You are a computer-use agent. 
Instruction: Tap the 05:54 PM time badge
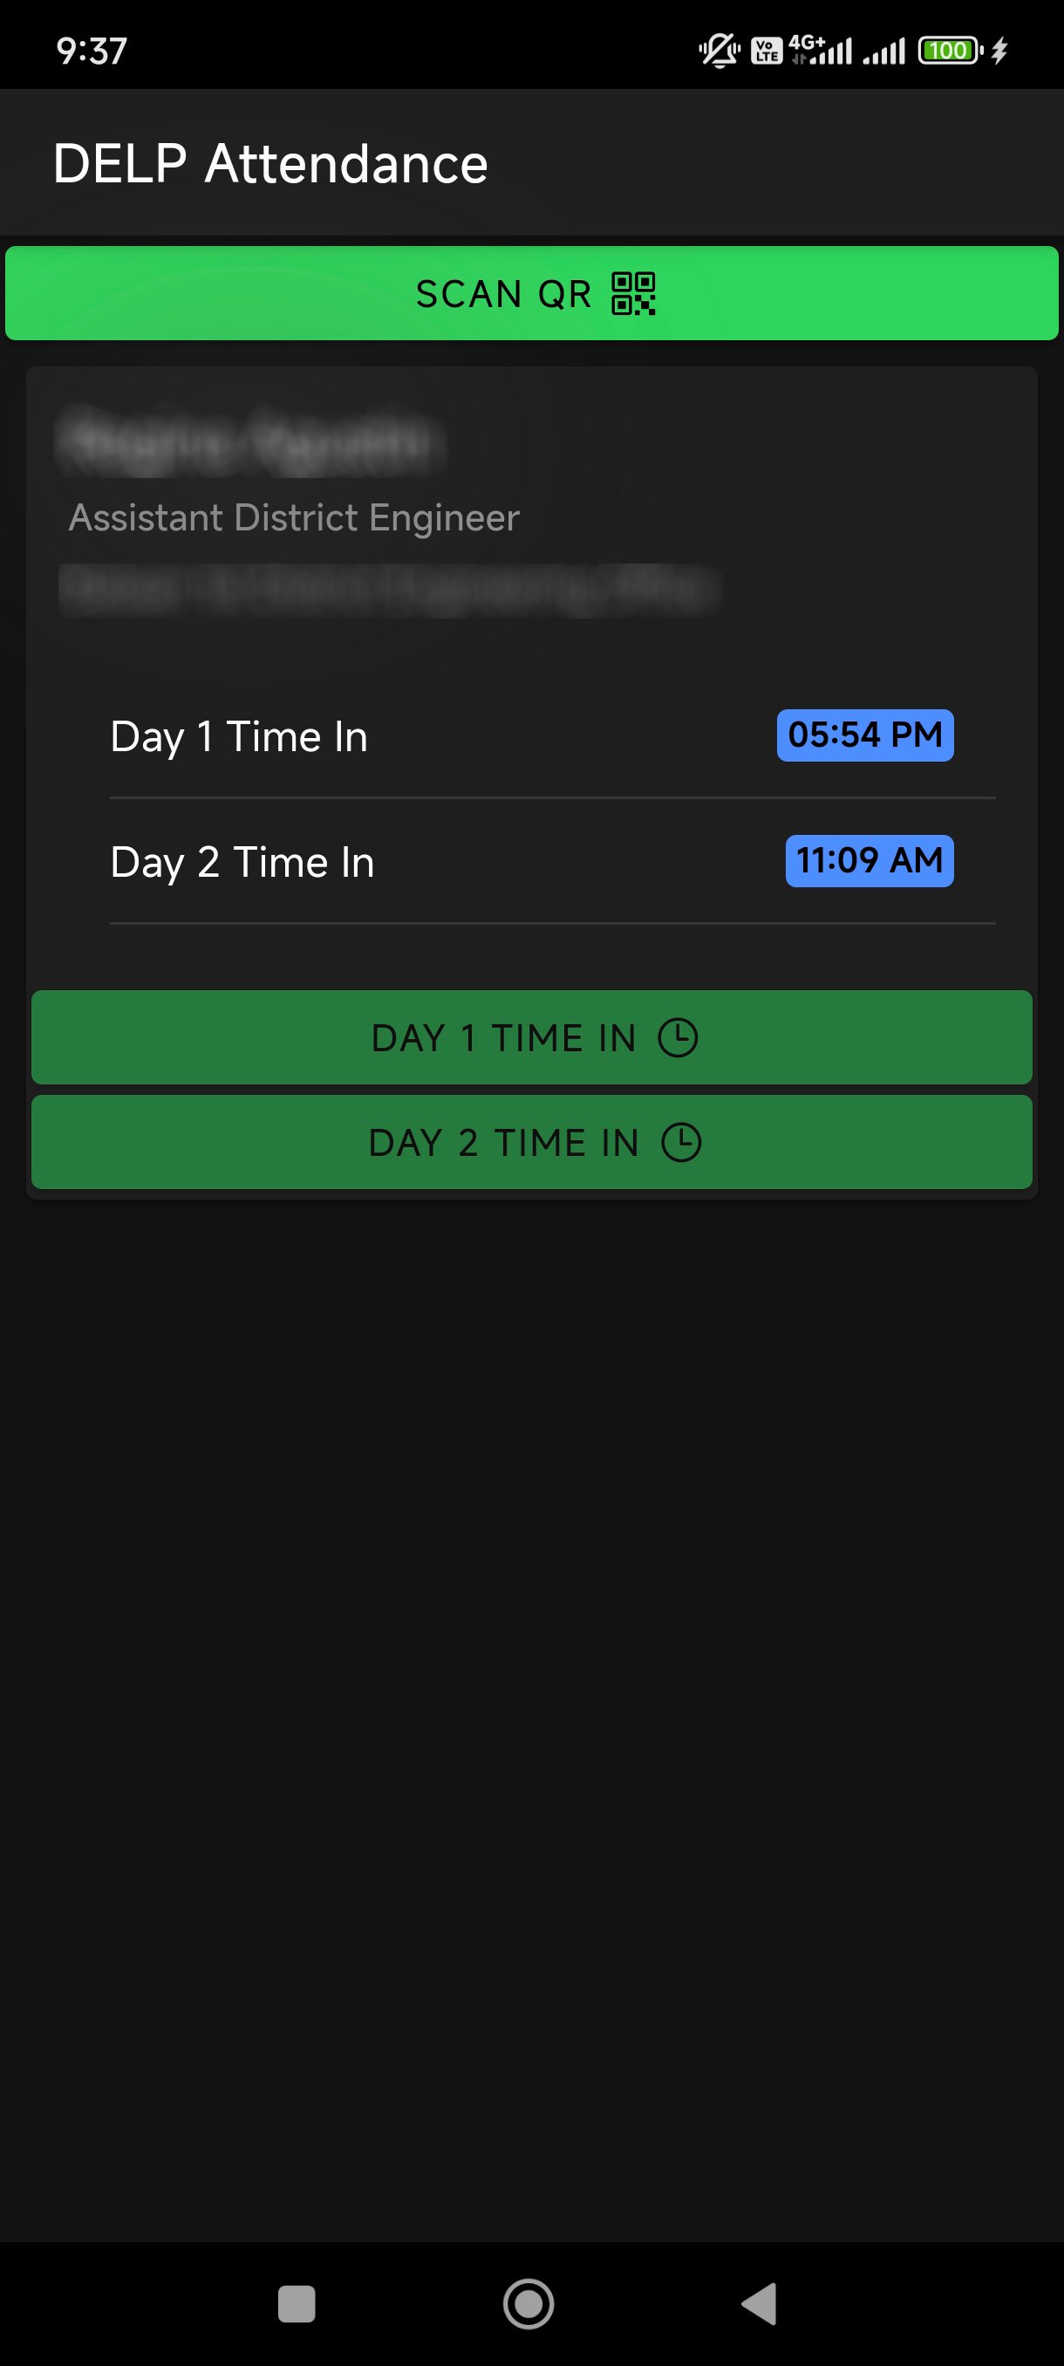865,735
